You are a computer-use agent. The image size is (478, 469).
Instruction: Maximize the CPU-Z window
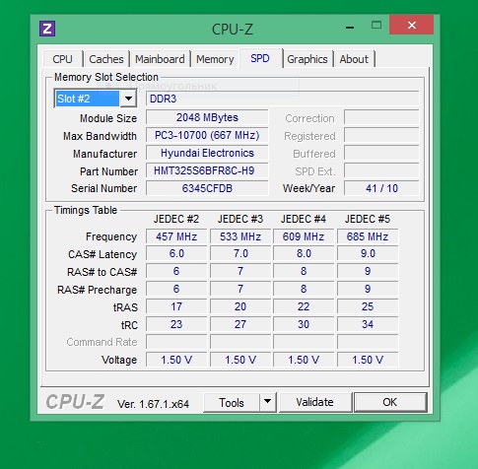tap(376, 25)
